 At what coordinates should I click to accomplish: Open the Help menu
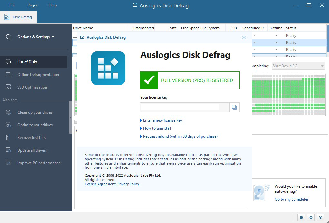tap(52, 5)
